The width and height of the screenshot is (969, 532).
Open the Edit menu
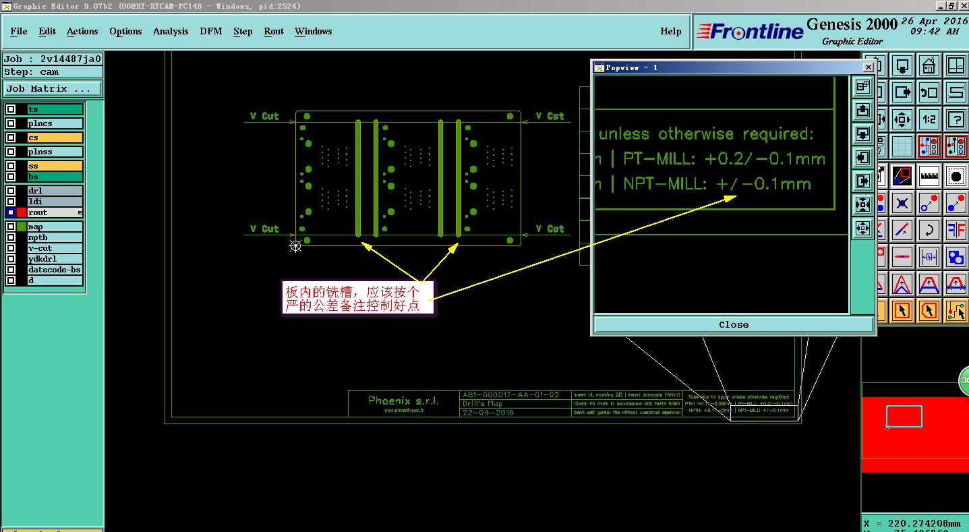point(47,31)
